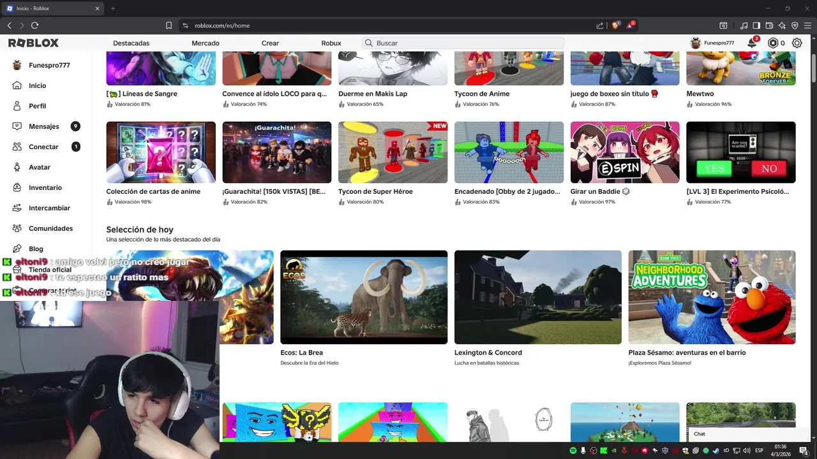Reload the page
Viewport: 817px width, 459px height.
(x=34, y=25)
